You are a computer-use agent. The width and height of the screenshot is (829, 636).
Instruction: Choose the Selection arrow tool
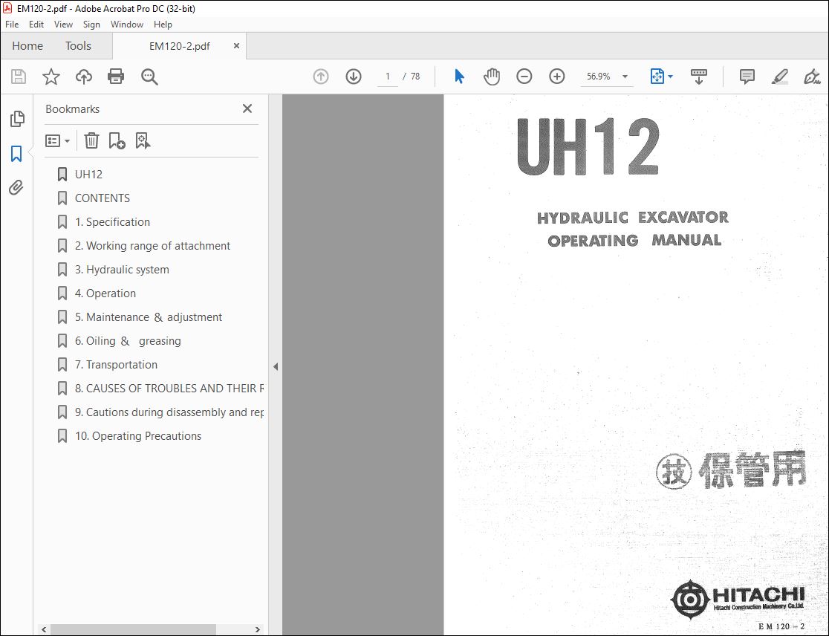coord(459,77)
